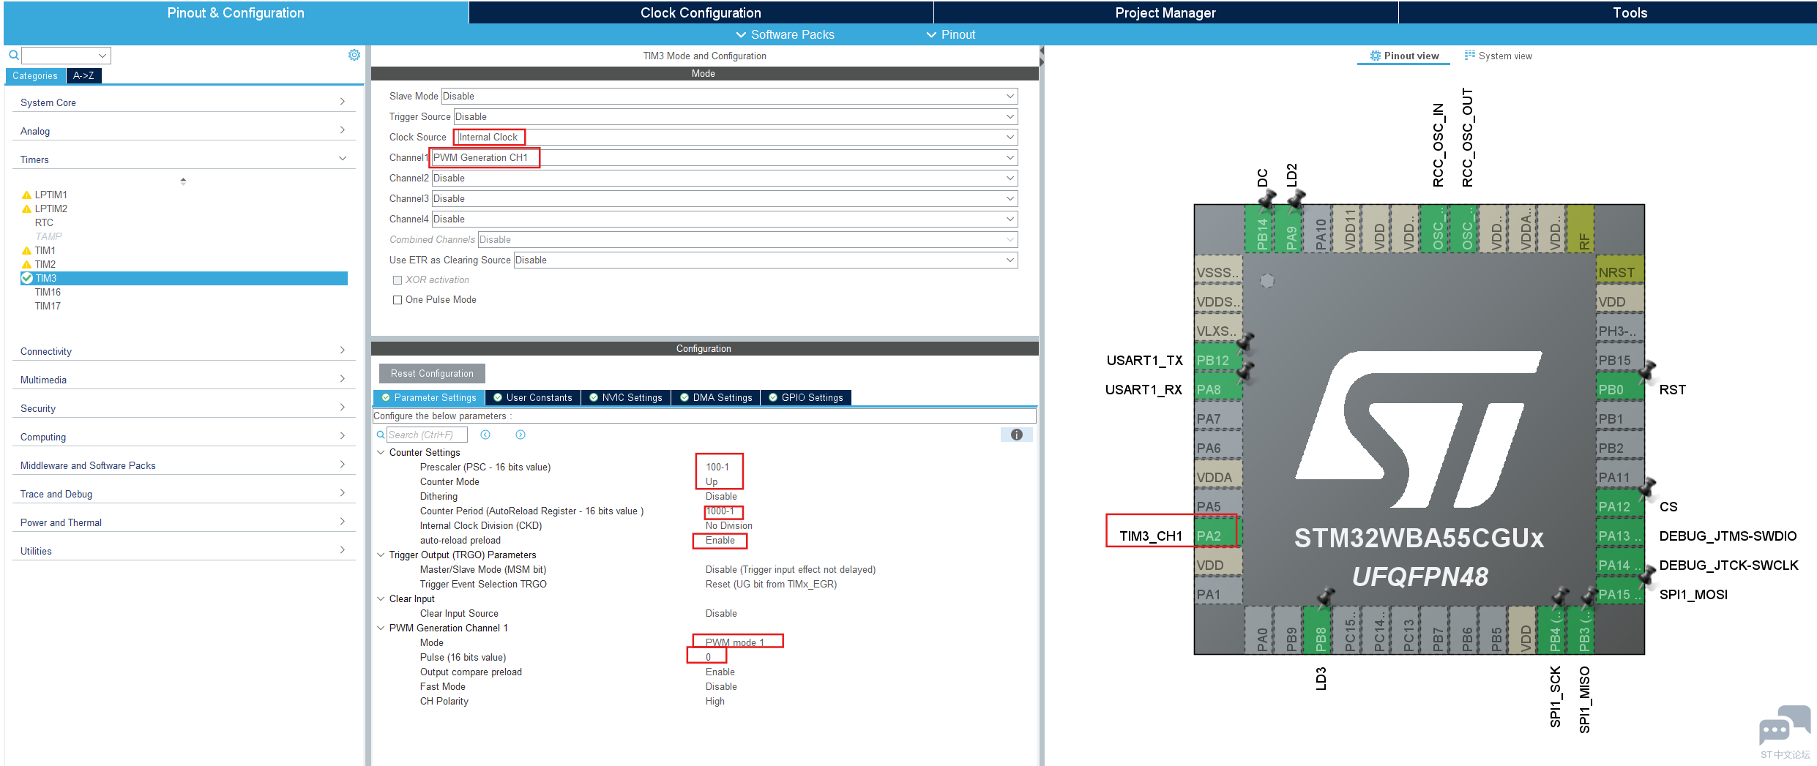Open the Trigger Source dropdown

point(735,116)
